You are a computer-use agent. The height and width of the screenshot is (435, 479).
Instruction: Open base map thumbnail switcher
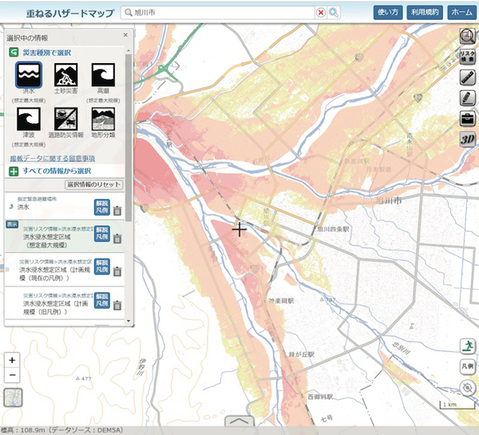click(x=13, y=397)
